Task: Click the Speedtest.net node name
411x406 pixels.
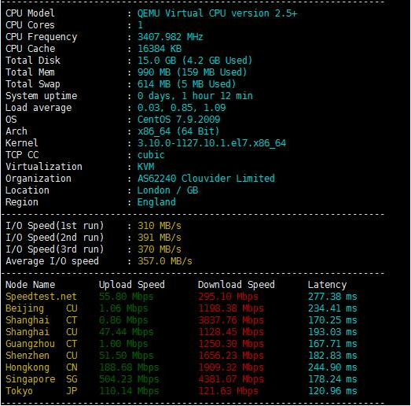Action: tap(41, 297)
